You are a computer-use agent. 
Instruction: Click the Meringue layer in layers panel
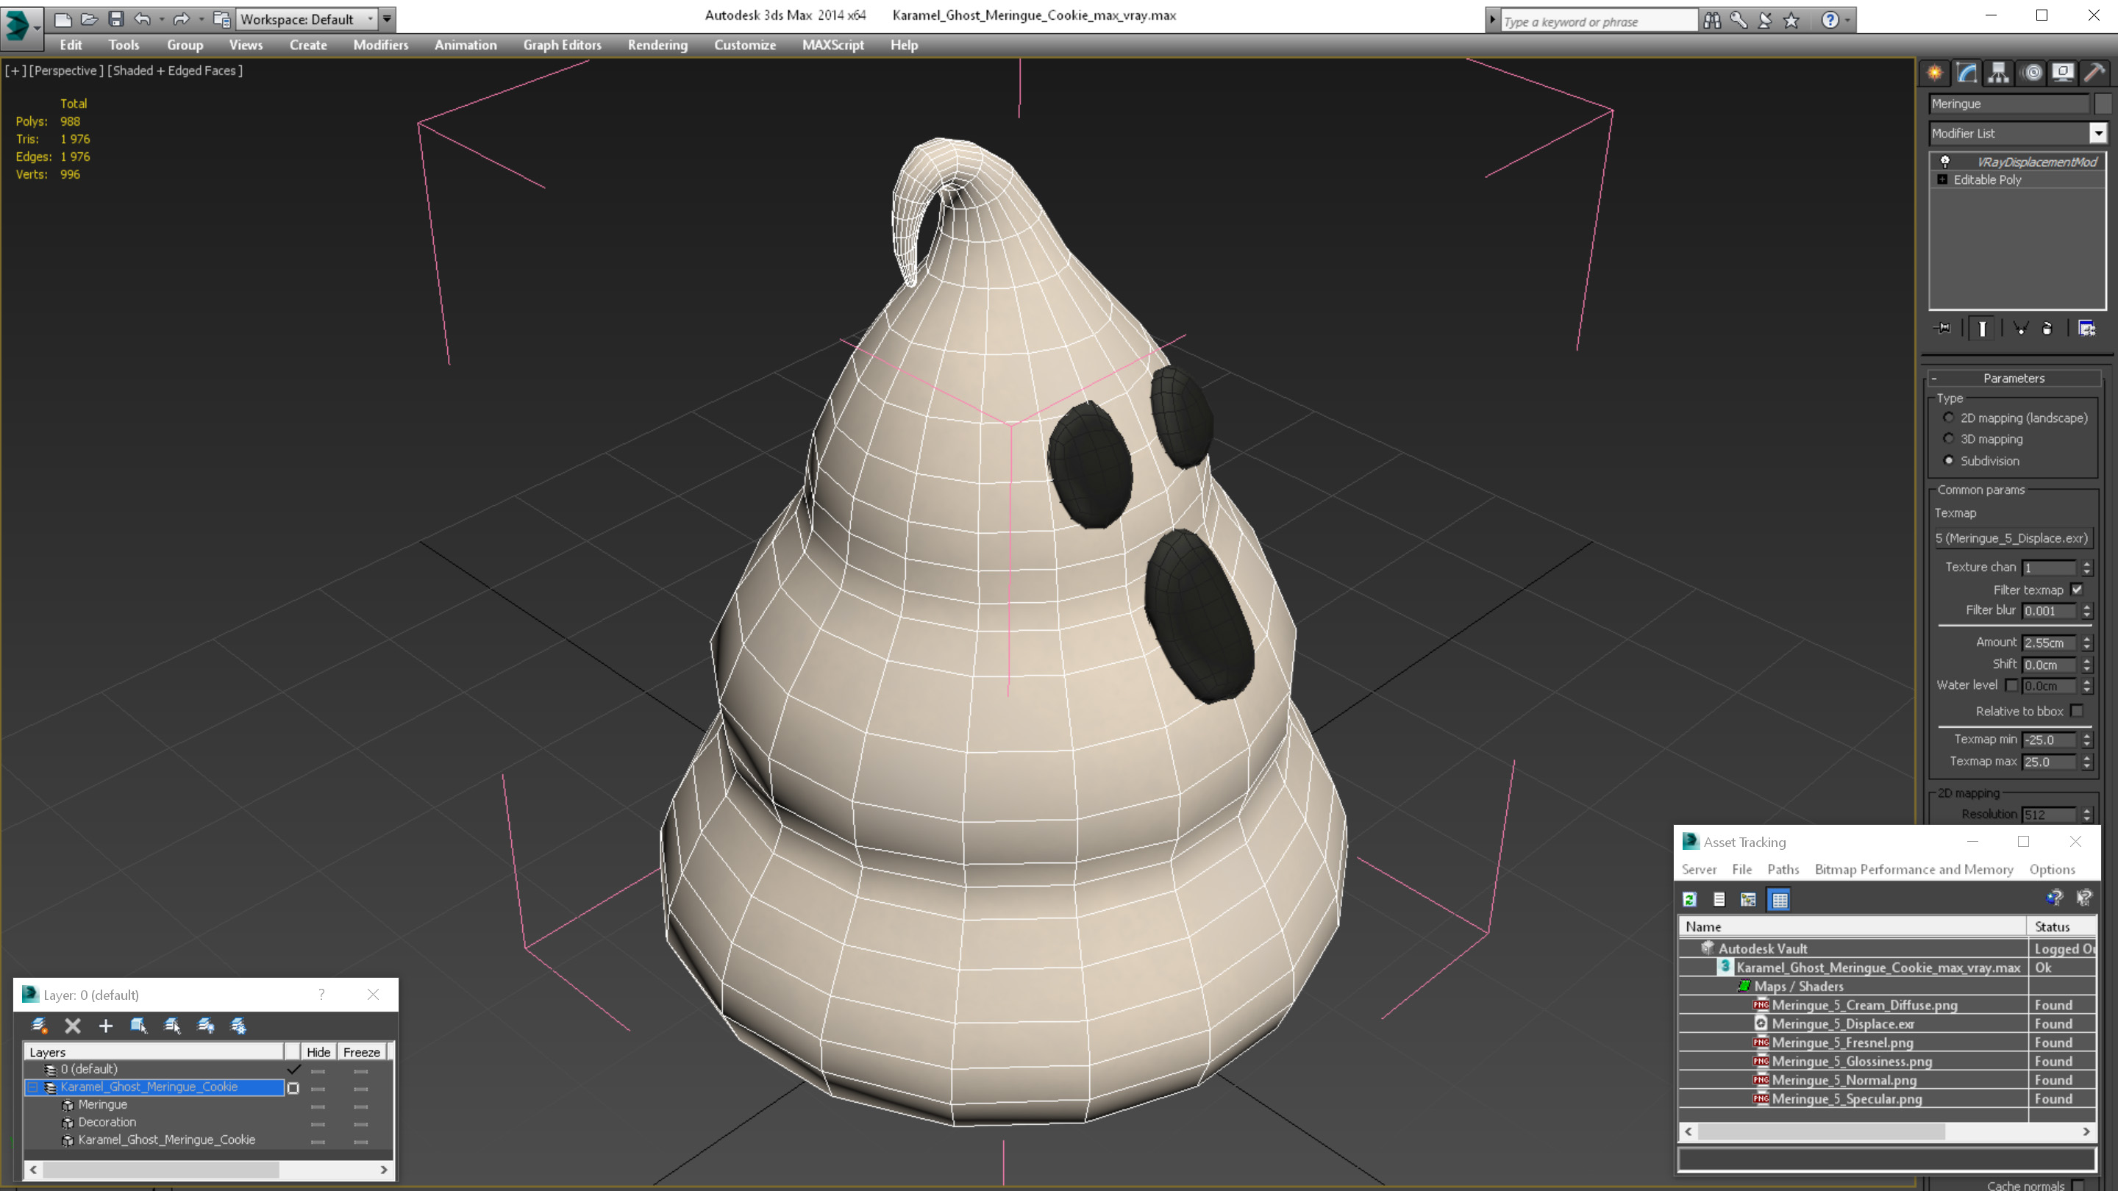coord(103,1104)
